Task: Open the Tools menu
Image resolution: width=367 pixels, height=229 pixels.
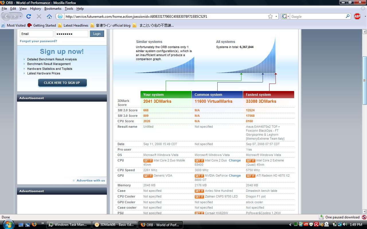Action: [69, 9]
